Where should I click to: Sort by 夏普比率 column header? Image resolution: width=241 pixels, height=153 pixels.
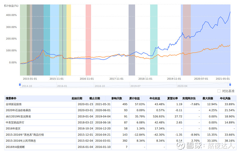click(x=172, y=98)
